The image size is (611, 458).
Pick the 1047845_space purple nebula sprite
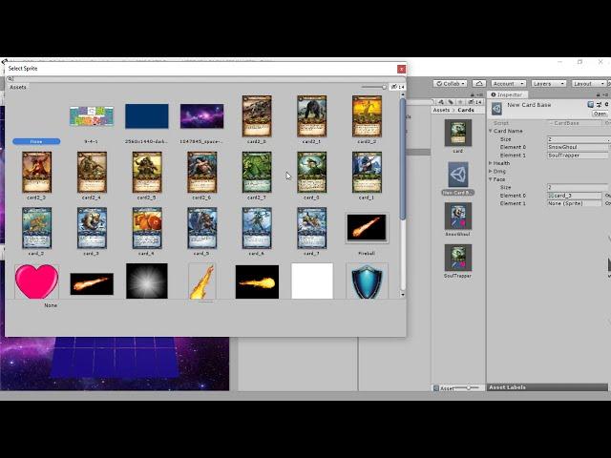[x=201, y=118]
